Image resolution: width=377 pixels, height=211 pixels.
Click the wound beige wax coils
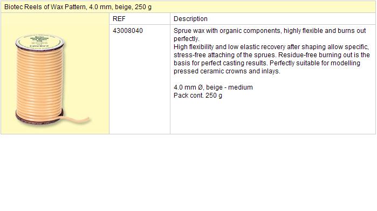[x=40, y=80]
